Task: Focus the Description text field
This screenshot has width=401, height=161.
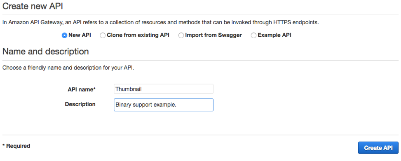Action: 164,105
